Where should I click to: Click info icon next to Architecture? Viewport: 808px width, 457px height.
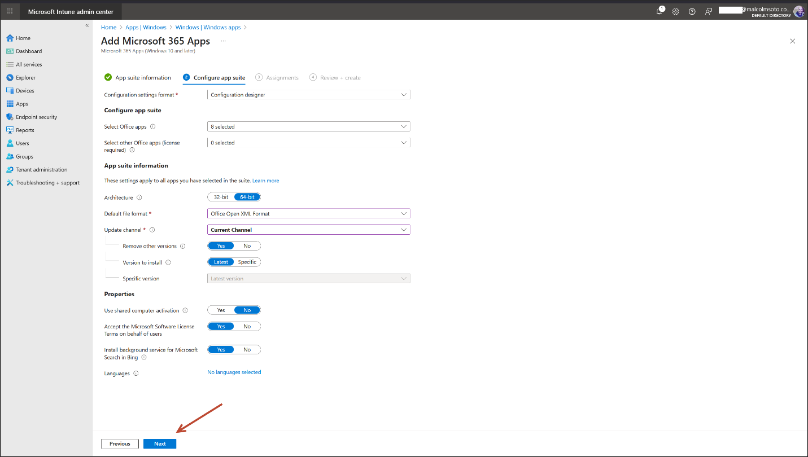point(139,197)
